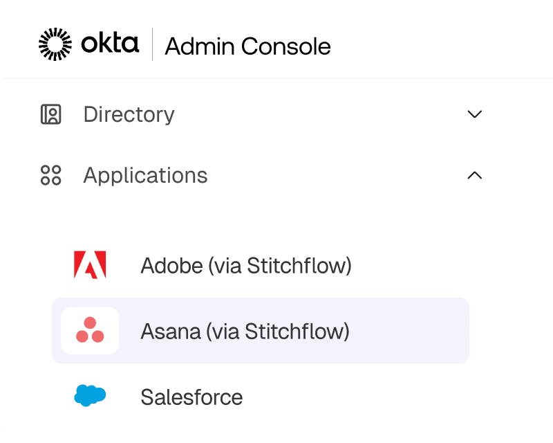Click the Admin Console title
The width and height of the screenshot is (553, 443).
coord(247,46)
